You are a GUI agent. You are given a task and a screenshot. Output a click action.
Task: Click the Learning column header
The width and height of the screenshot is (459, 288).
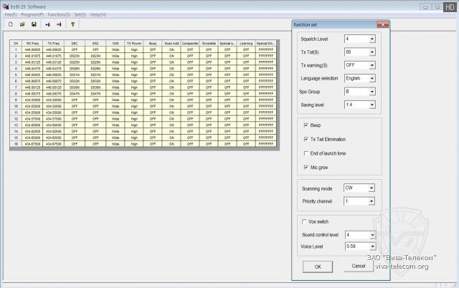pyautogui.click(x=246, y=43)
